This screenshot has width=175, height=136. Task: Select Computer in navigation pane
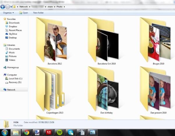click(12, 75)
